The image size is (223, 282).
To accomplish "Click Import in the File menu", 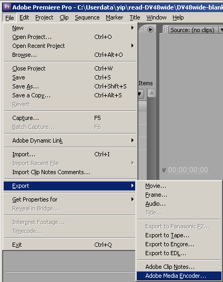I will [x=70, y=154].
